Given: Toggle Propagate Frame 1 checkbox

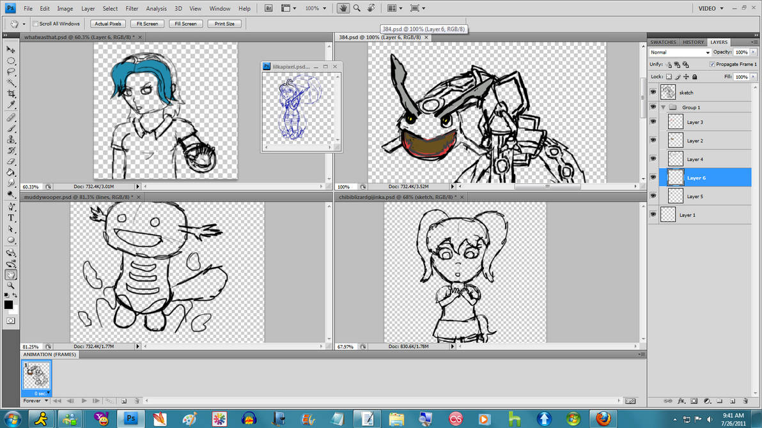Looking at the screenshot, I should 712,64.
